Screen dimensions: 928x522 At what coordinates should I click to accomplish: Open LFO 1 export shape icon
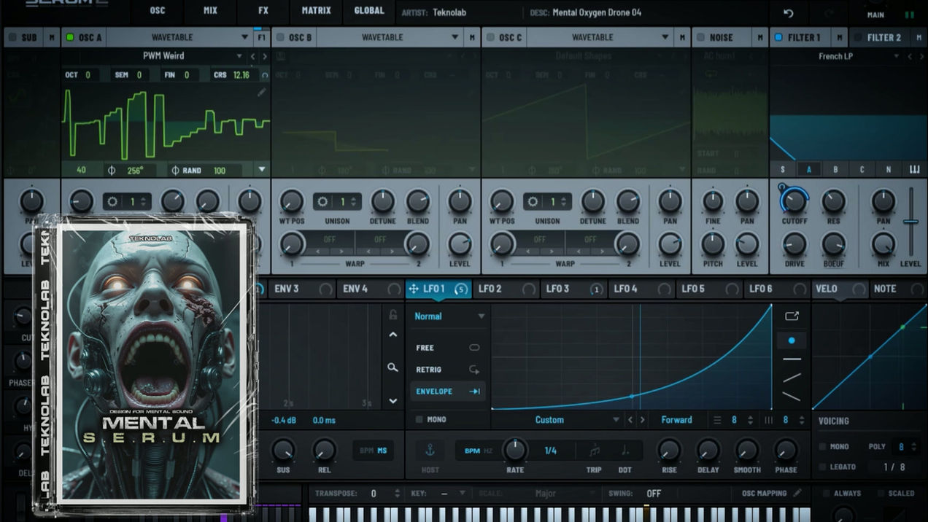[x=792, y=316]
